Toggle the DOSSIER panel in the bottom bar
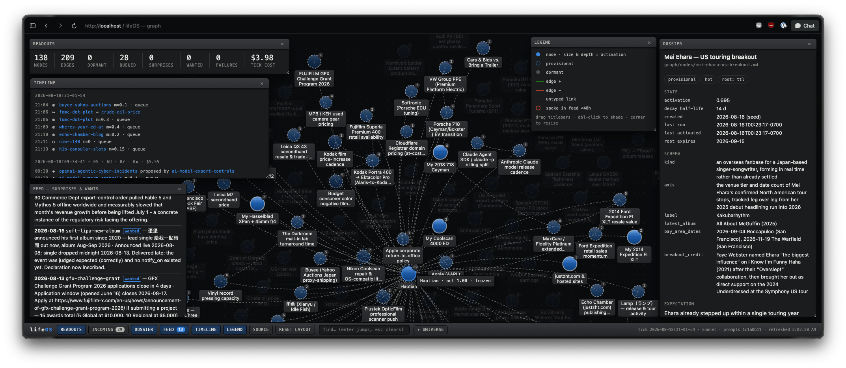 (x=143, y=329)
